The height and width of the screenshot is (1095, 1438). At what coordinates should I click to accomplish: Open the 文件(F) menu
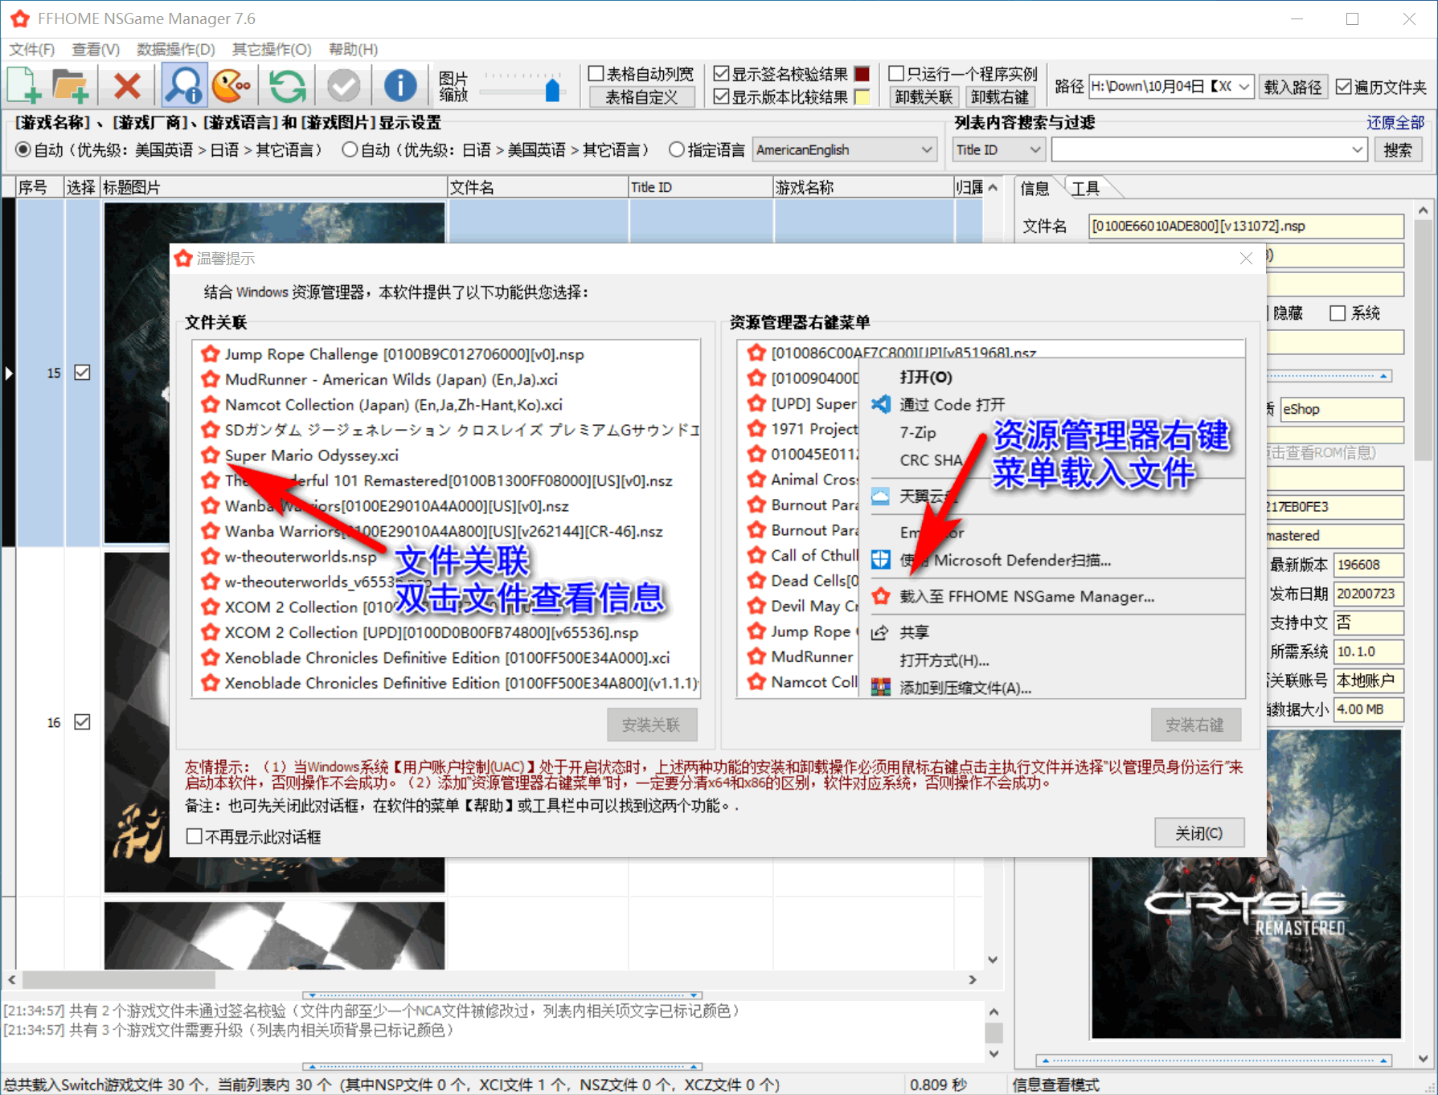32,50
